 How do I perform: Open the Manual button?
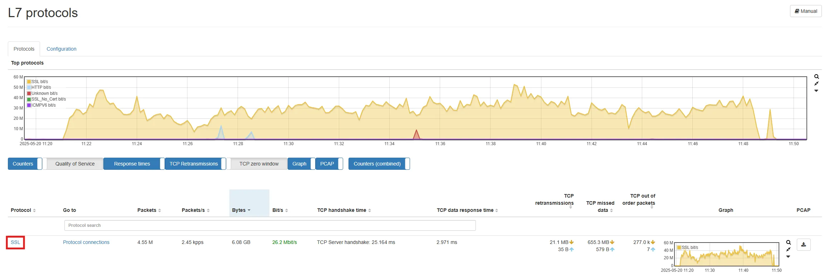click(x=805, y=11)
